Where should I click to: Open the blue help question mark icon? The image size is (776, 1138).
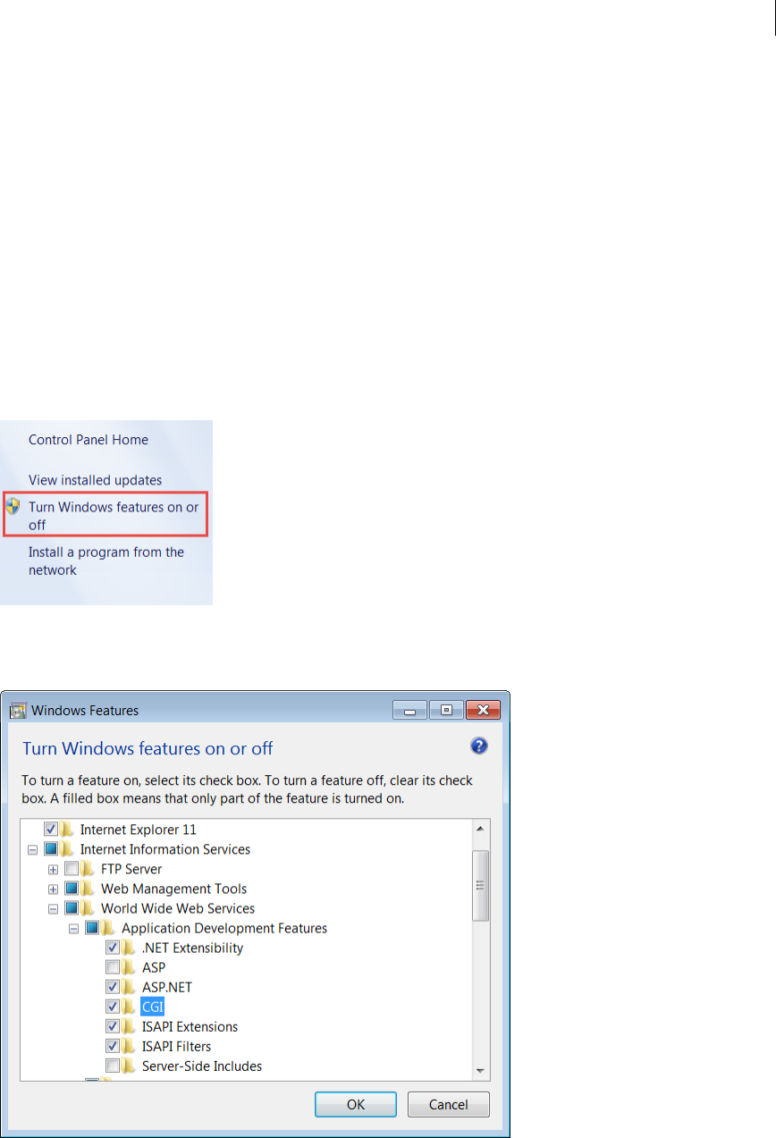(x=479, y=746)
